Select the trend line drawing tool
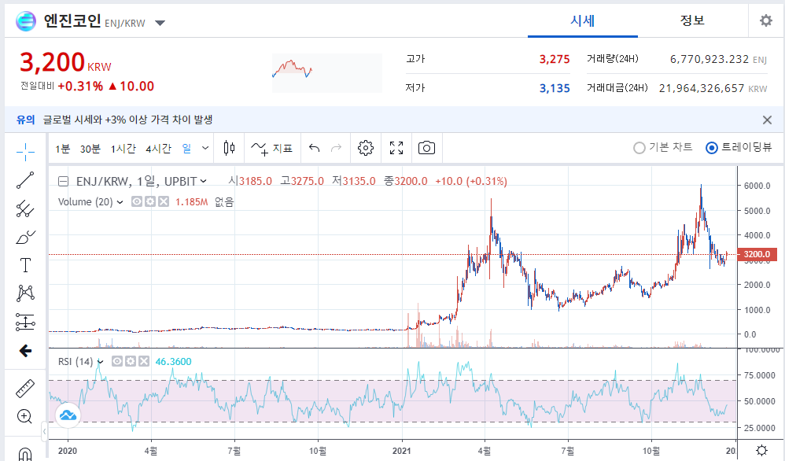 tap(25, 180)
